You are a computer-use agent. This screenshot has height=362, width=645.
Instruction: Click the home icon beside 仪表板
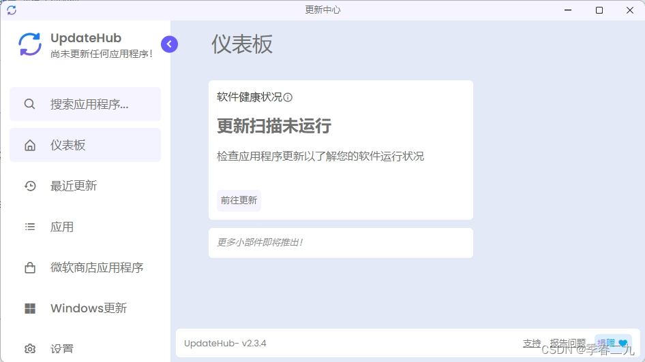coord(29,146)
